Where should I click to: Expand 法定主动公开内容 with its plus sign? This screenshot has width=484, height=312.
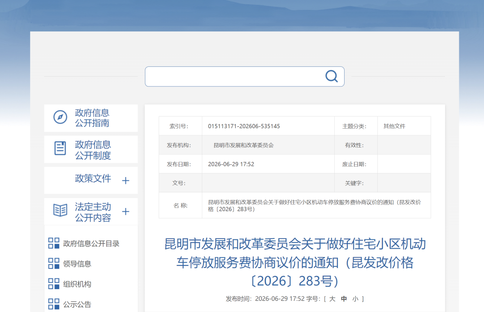coord(125,212)
